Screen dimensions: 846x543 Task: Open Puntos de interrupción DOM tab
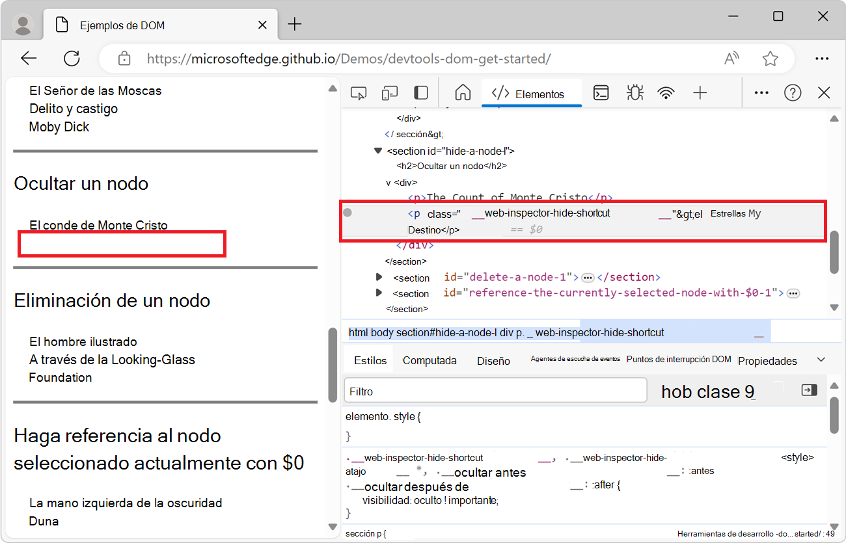[679, 359]
